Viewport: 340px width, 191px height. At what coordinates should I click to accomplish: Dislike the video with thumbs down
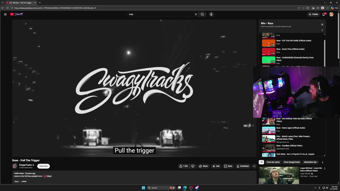tap(193, 166)
